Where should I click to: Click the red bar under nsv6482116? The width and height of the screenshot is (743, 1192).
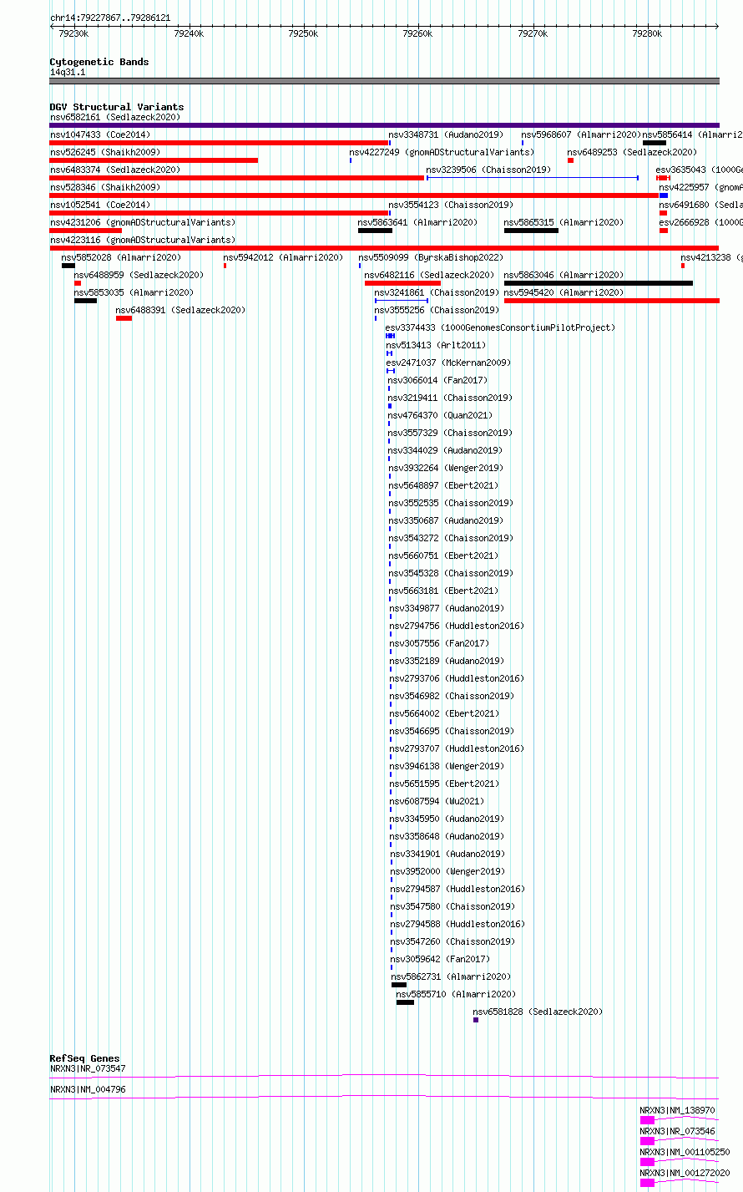click(x=402, y=283)
